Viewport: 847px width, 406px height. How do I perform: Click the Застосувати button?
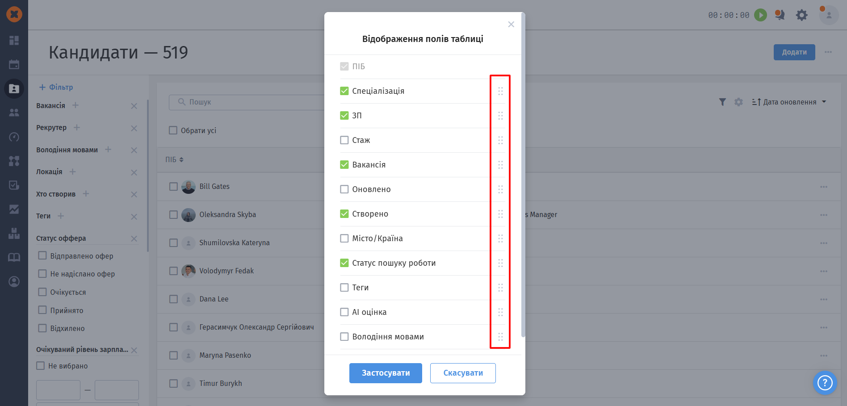pos(386,373)
